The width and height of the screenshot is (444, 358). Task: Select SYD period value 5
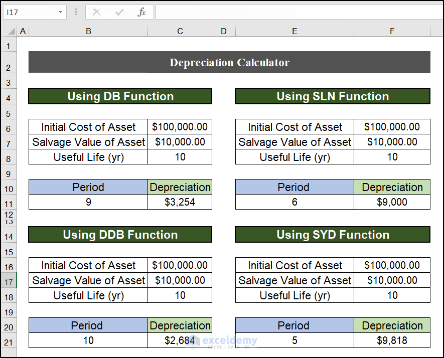point(294,340)
